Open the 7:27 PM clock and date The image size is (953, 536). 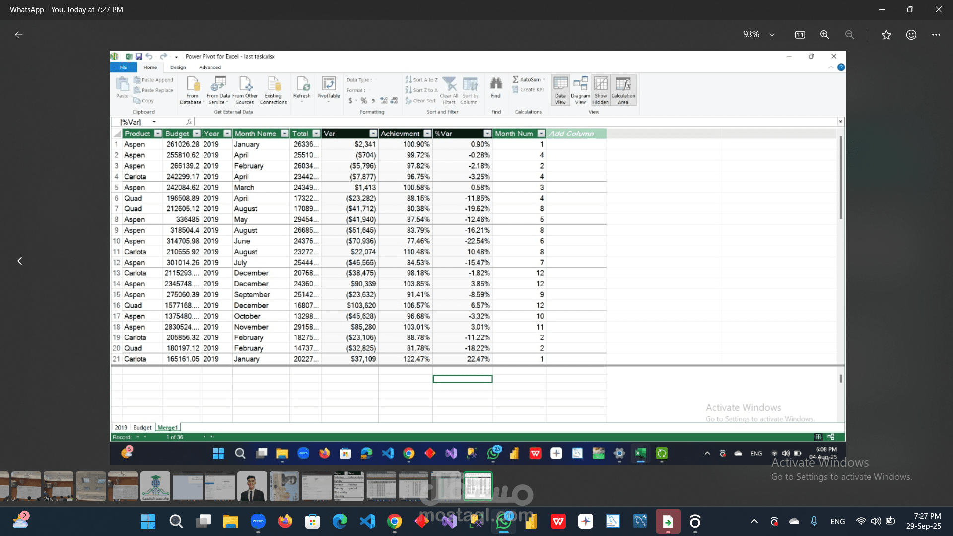[923, 521]
